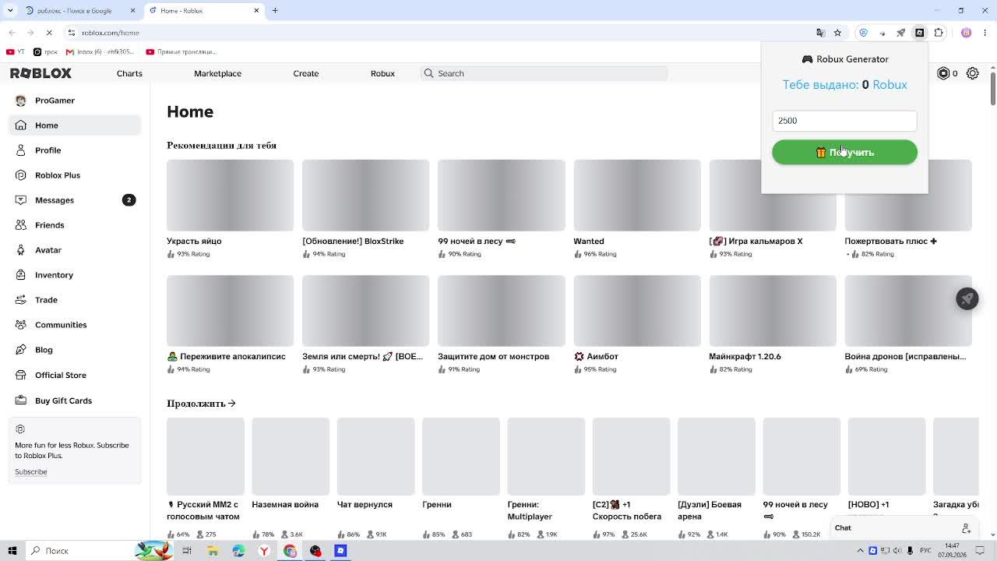
Task: Go to the Create page
Action: click(x=306, y=73)
